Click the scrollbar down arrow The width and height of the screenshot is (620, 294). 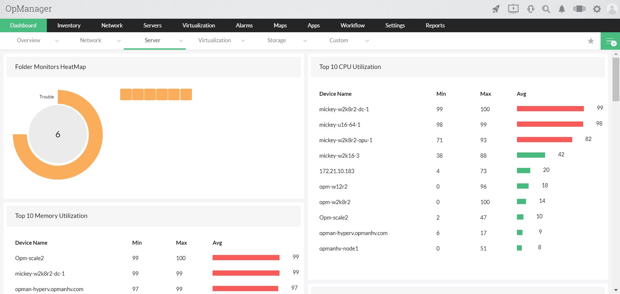616,290
